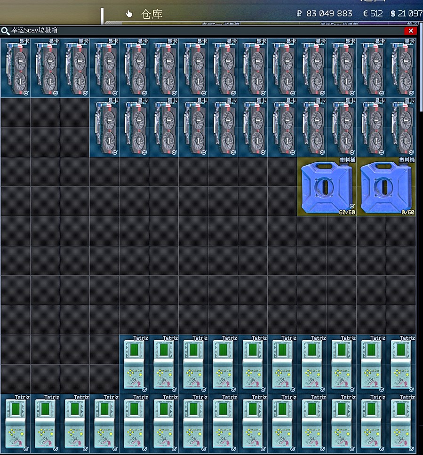423x455 pixels.
Task: Select the blue plastic canister showing 60/60
Action: [x=327, y=187]
